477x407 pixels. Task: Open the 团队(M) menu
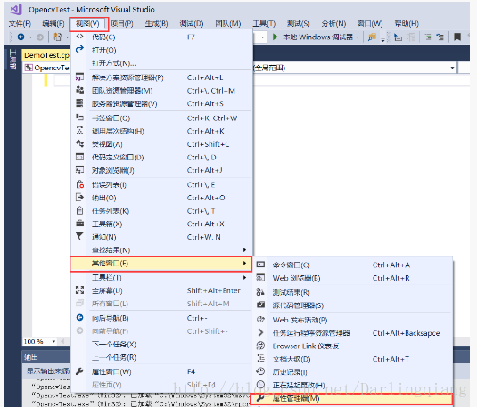coord(228,24)
